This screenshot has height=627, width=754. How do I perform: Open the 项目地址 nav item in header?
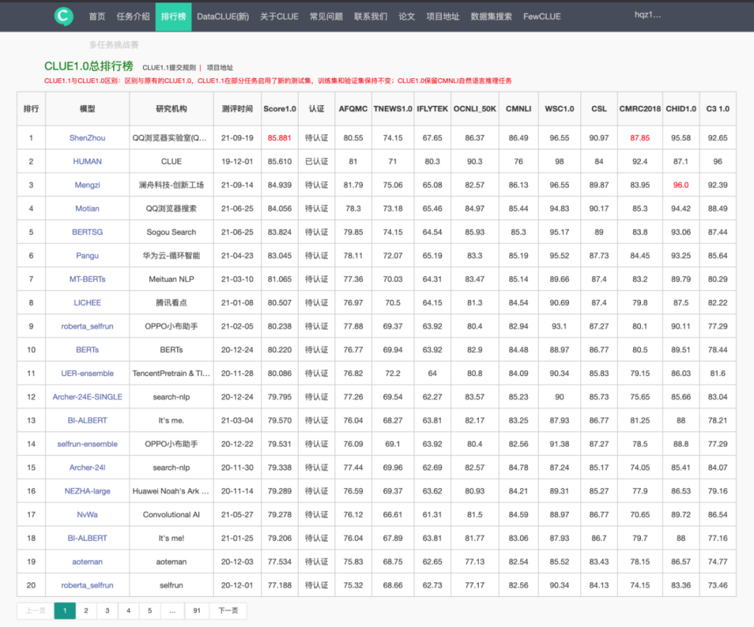[x=443, y=17]
